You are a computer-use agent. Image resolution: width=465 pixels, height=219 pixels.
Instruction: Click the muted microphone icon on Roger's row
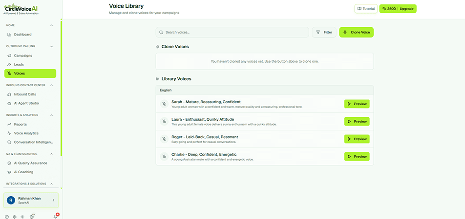coord(164,139)
